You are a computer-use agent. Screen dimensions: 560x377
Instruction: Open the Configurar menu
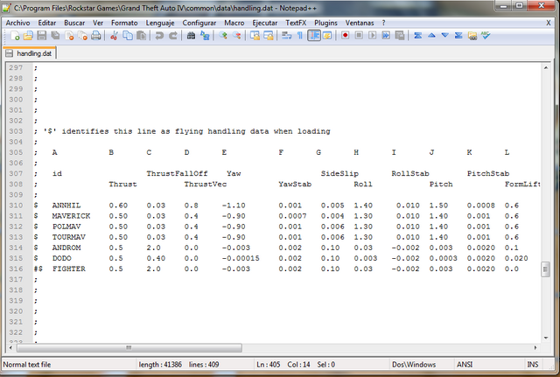coord(199,23)
